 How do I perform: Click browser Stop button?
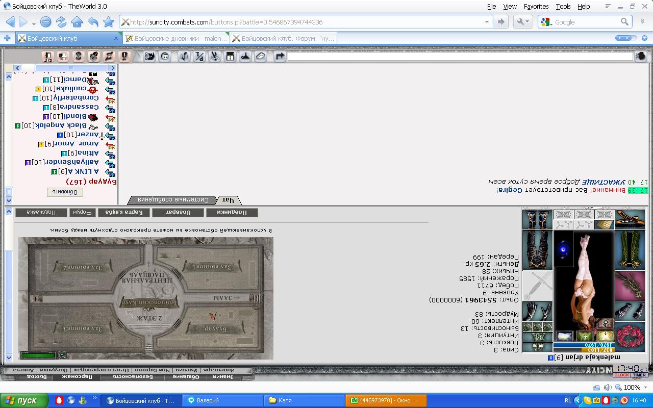(x=46, y=22)
